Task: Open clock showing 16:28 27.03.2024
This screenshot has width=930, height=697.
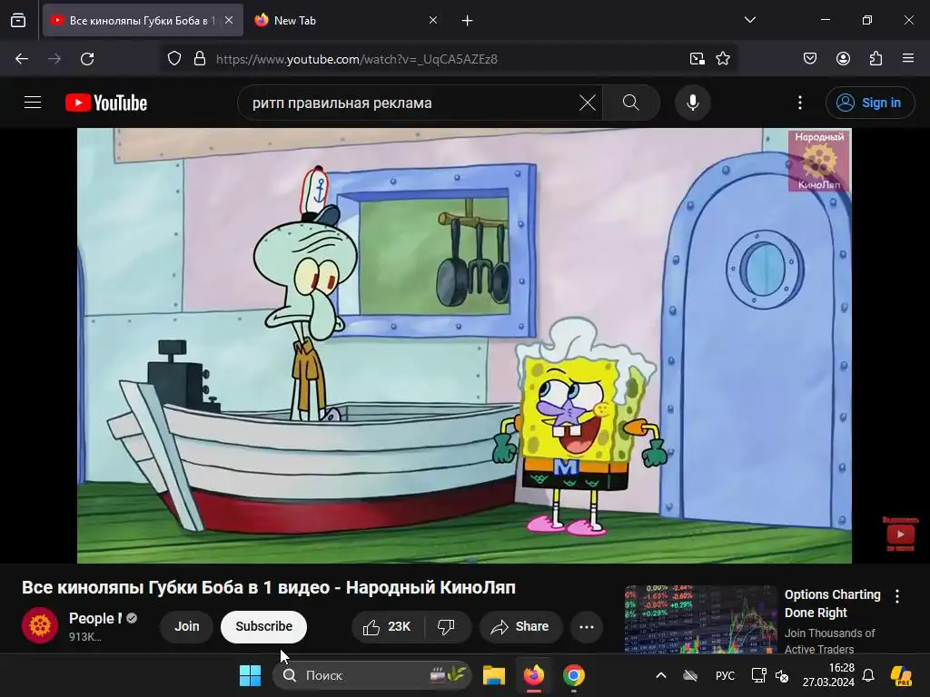Action: coord(828,675)
